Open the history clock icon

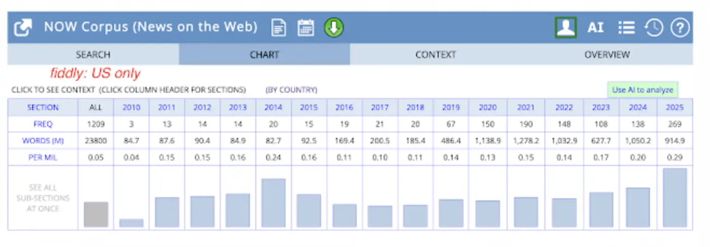[654, 27]
